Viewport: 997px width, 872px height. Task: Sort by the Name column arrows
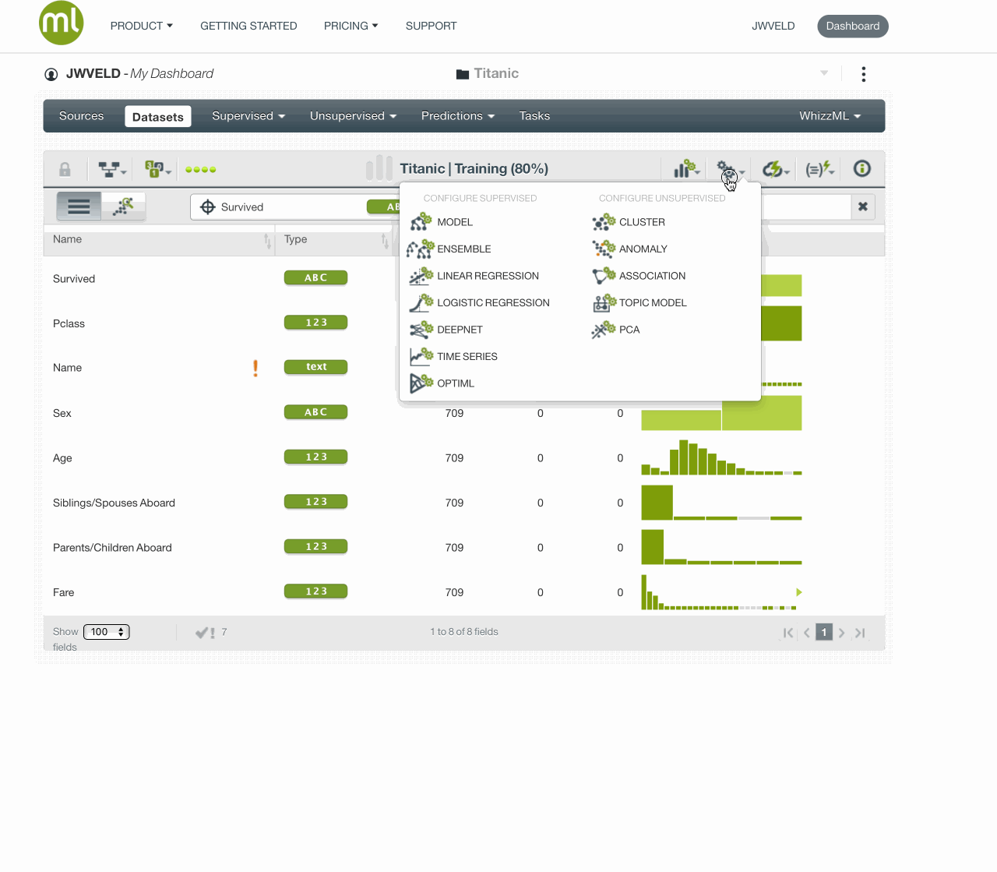tap(267, 241)
